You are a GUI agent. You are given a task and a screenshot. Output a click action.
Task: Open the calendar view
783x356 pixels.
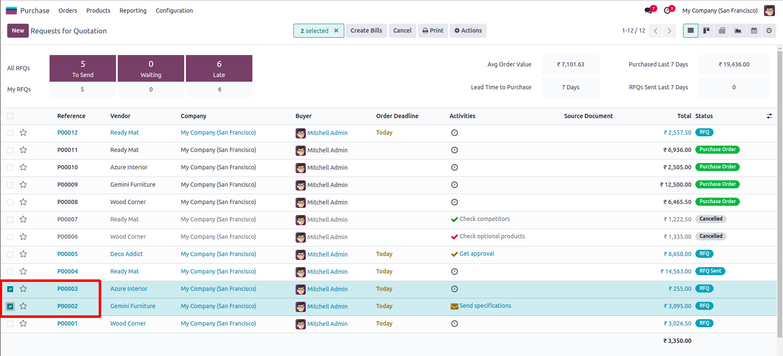(754, 30)
